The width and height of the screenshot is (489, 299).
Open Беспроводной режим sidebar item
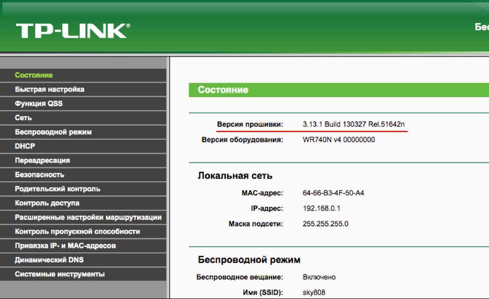click(83, 132)
